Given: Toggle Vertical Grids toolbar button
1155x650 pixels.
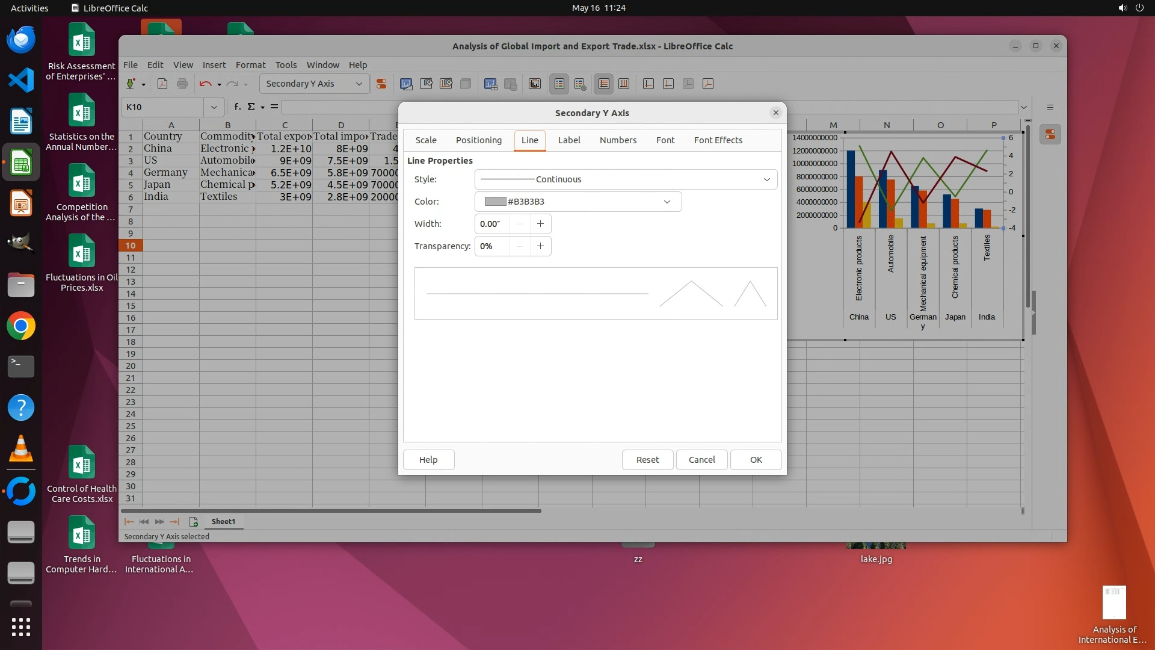Looking at the screenshot, I should [624, 84].
